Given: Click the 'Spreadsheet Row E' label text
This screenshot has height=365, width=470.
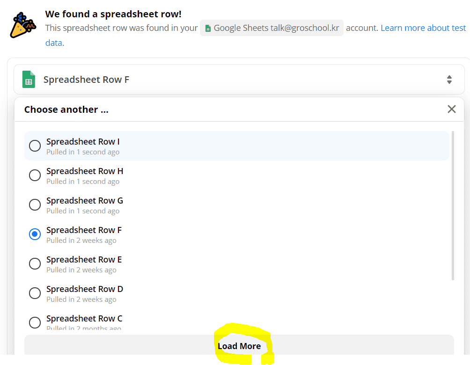Looking at the screenshot, I should [x=84, y=260].
